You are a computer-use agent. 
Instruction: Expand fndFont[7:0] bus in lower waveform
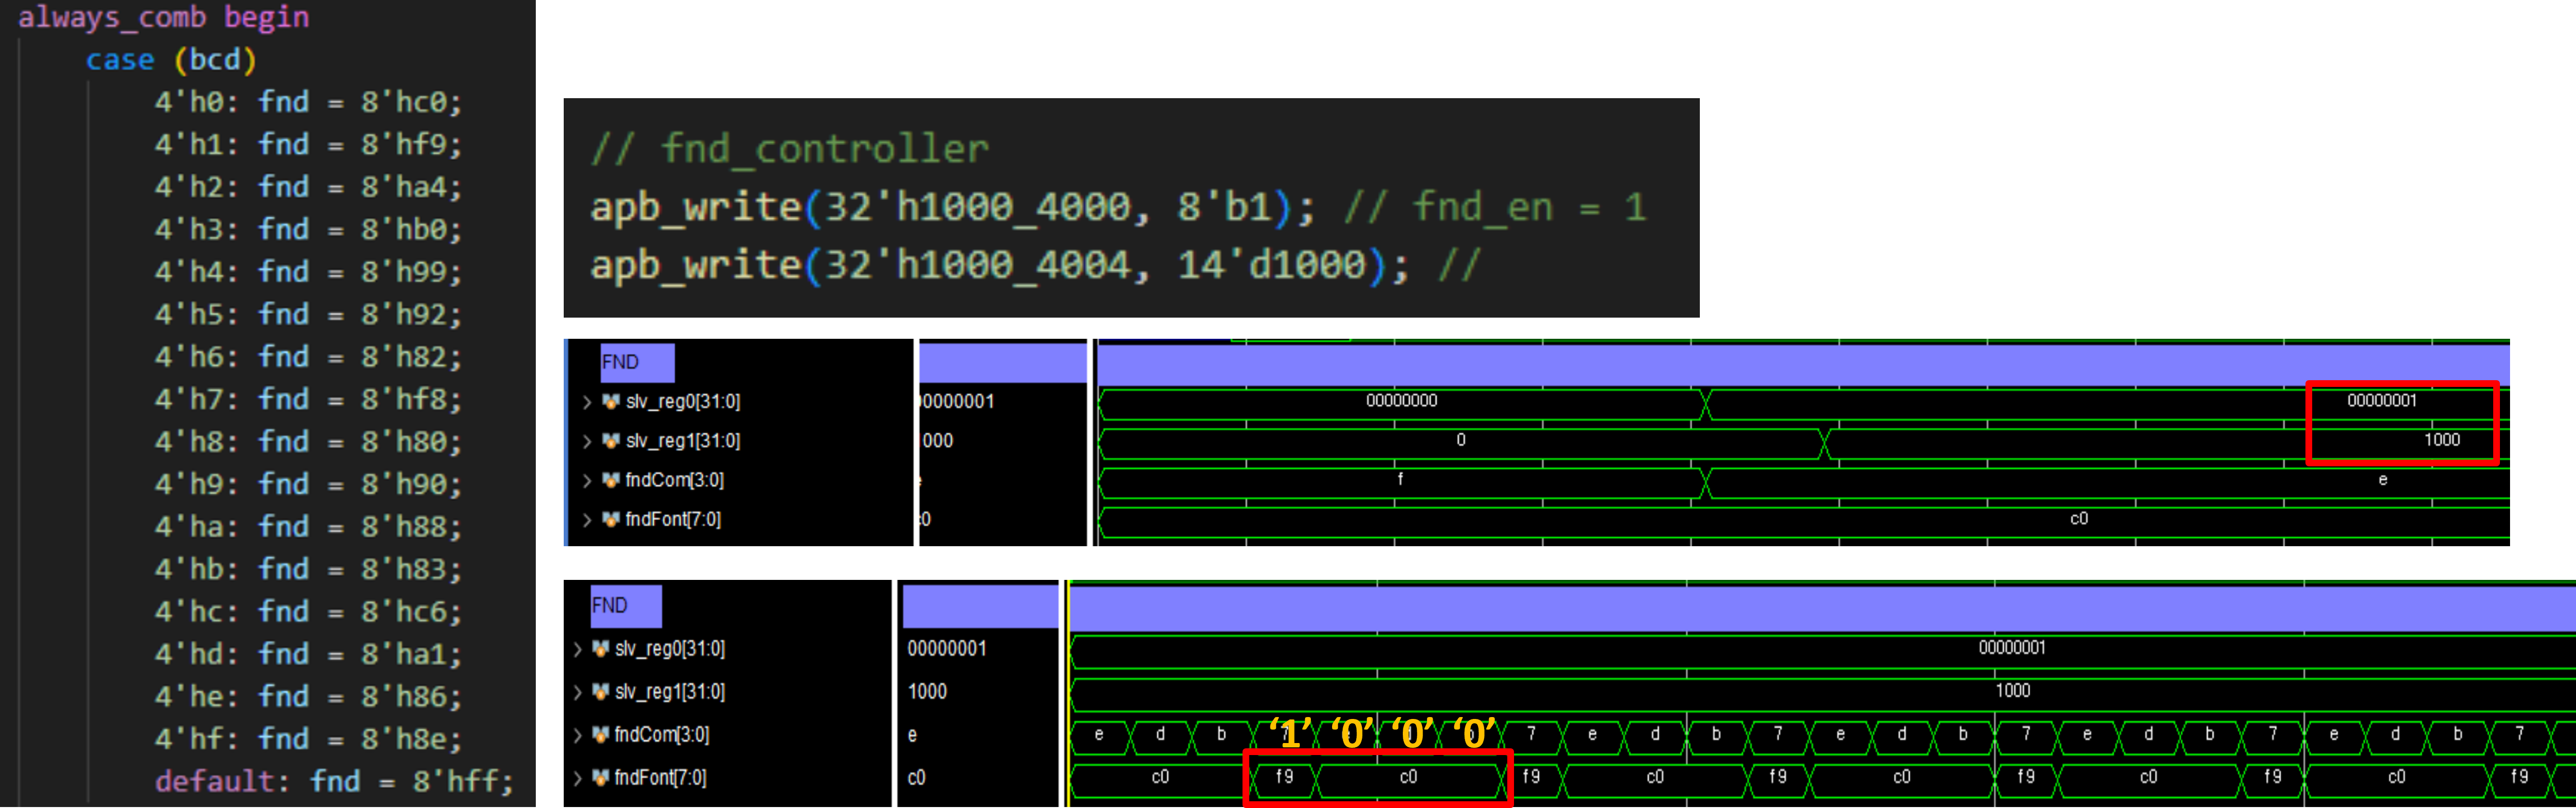(x=577, y=777)
